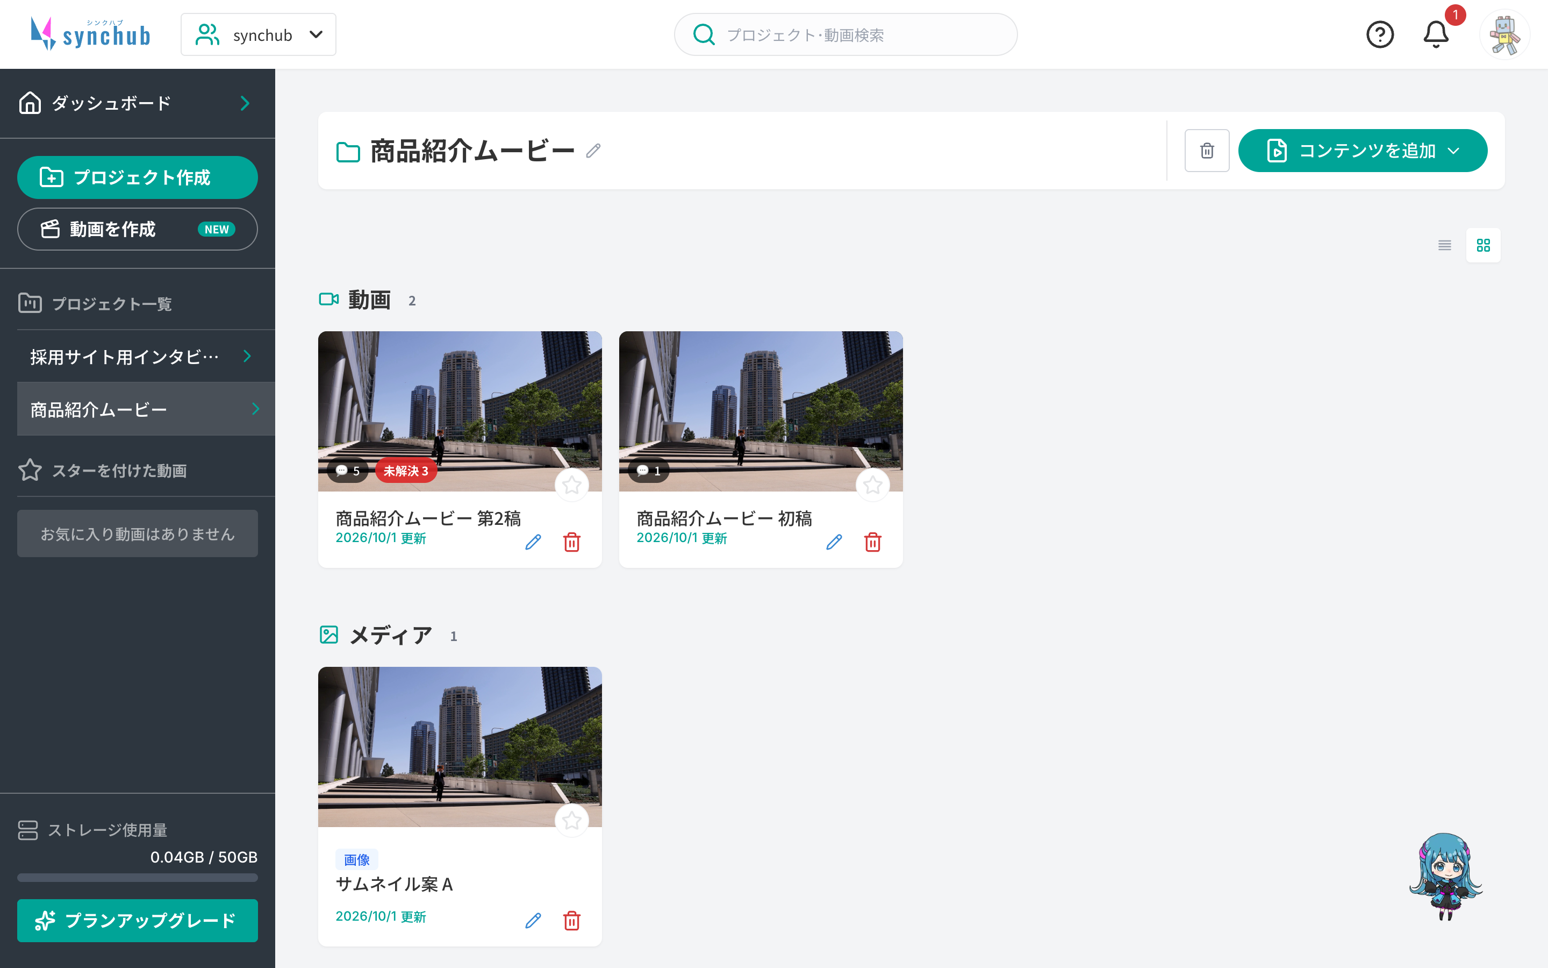Delete 商品紹介ムービー 第2稿 with trash icon

(x=572, y=542)
